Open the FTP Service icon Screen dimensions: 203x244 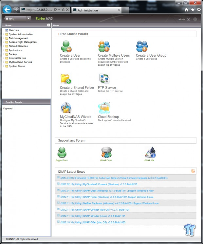[x=104, y=78]
